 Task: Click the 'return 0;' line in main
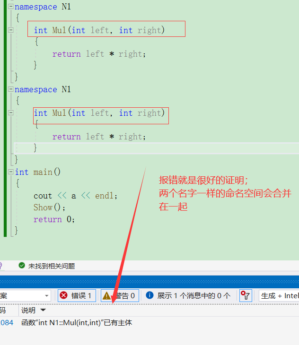point(54,219)
